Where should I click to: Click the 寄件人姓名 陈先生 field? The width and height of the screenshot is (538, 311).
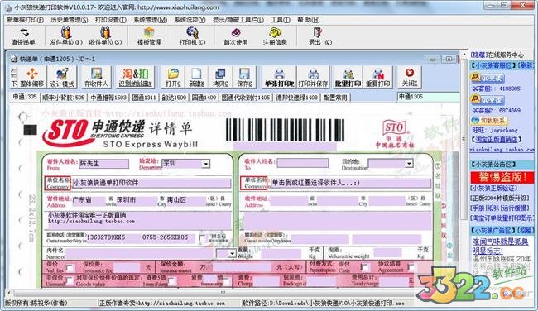click(104, 164)
